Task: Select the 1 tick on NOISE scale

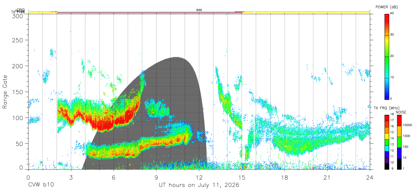Action: (x=403, y=169)
